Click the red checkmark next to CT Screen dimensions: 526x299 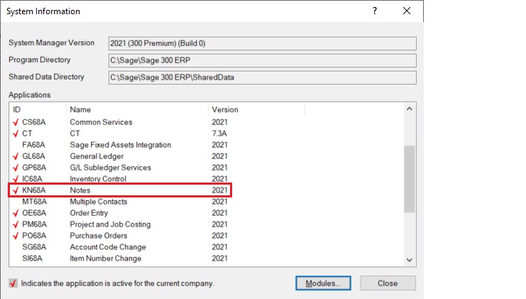pyautogui.click(x=16, y=134)
